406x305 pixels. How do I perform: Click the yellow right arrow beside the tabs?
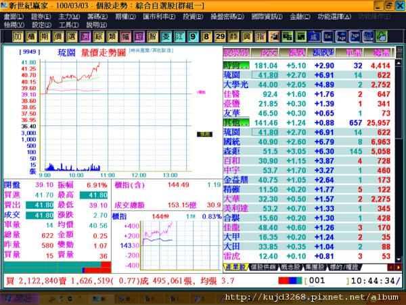pyautogui.click(x=399, y=268)
